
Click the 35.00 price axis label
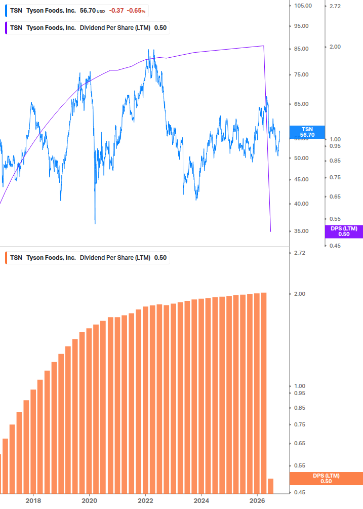(x=301, y=231)
